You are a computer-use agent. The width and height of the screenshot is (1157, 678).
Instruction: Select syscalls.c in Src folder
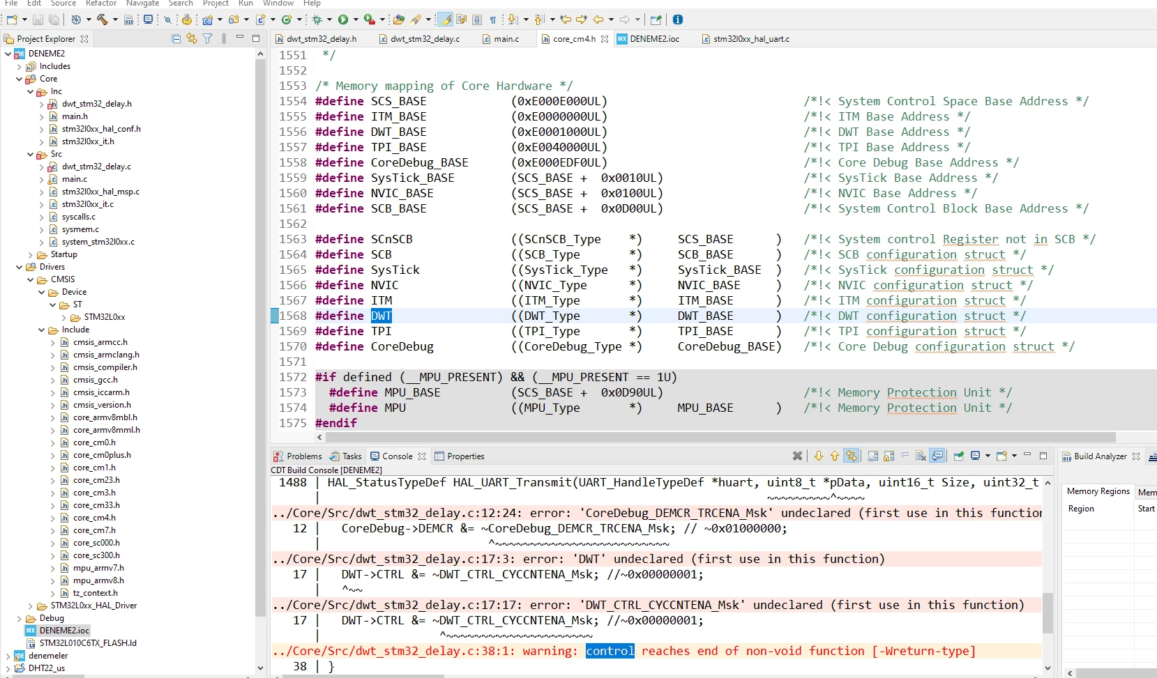(78, 217)
